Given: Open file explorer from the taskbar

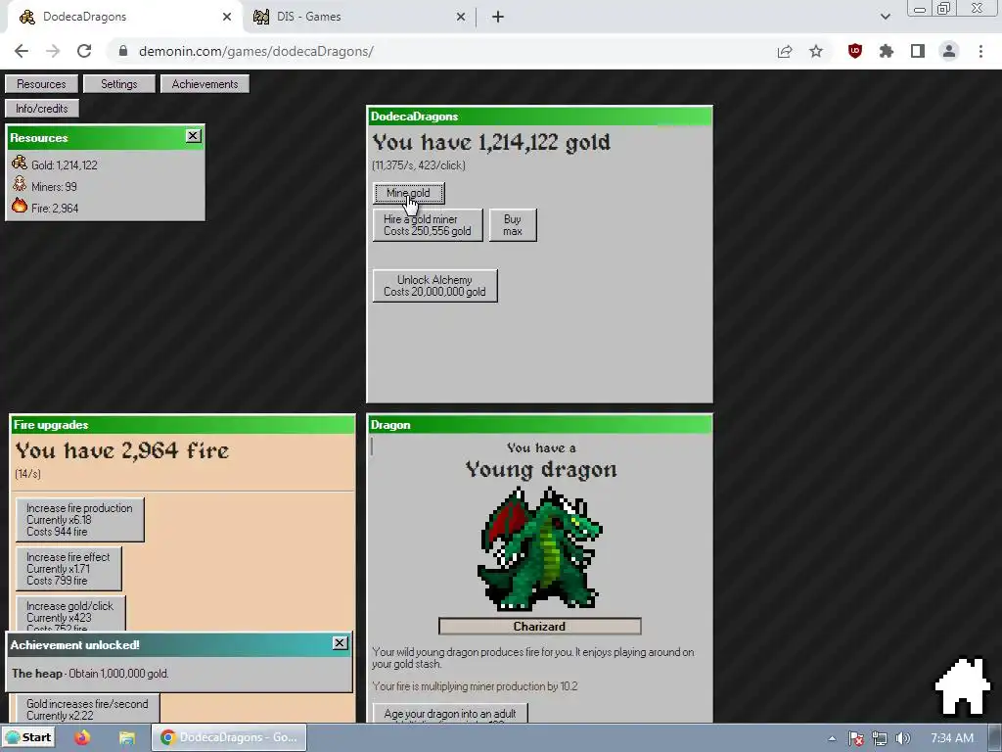Looking at the screenshot, I should click(x=127, y=737).
